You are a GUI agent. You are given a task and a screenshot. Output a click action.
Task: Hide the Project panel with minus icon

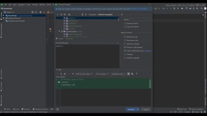tap(44, 12)
